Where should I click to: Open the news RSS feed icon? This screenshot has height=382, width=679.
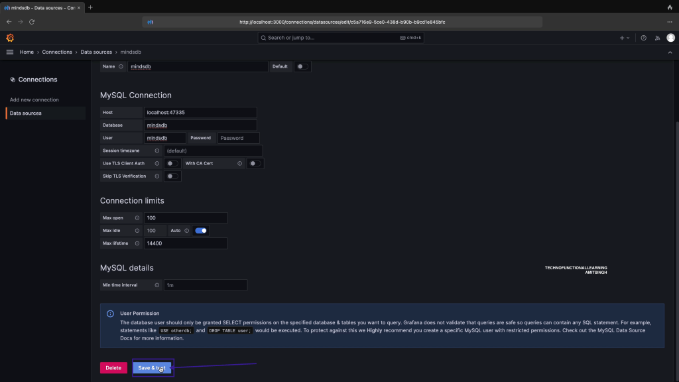coord(656,38)
